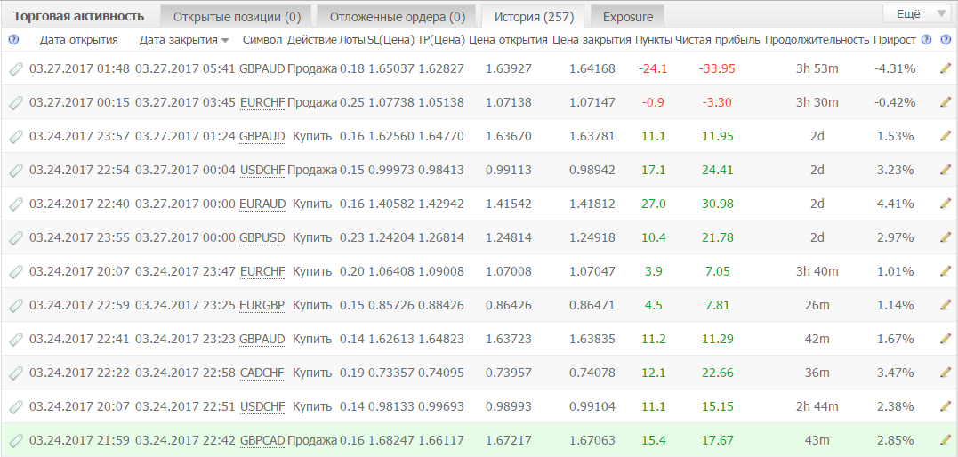Click the tag icon for GBPUSD 03.24.2017 23:55 trade
Viewport: 958px width, 457px height.
point(16,237)
